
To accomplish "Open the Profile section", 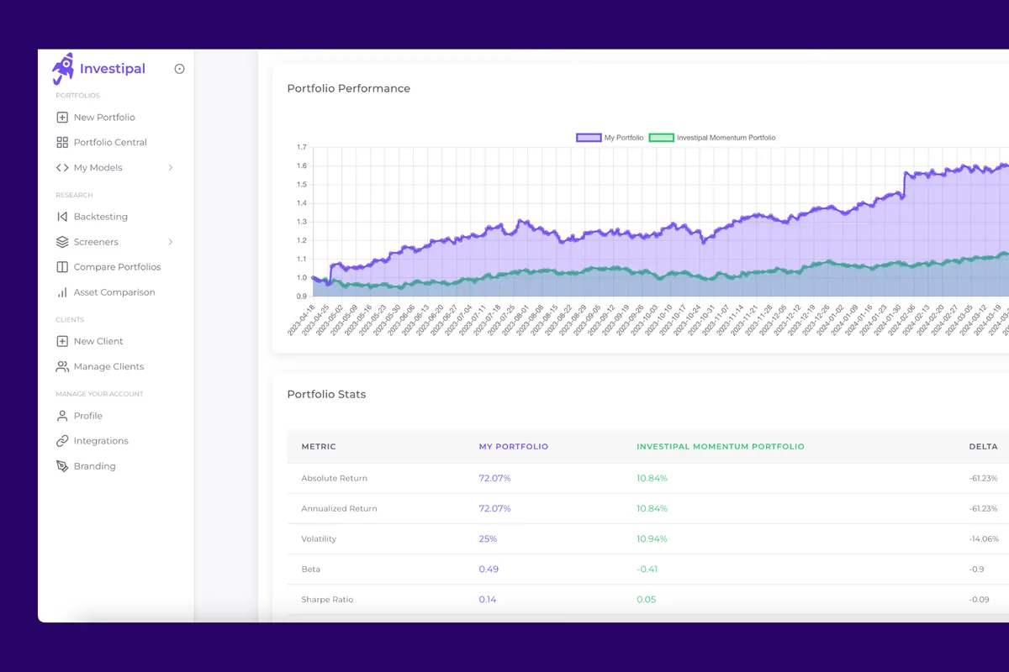I will (x=87, y=415).
